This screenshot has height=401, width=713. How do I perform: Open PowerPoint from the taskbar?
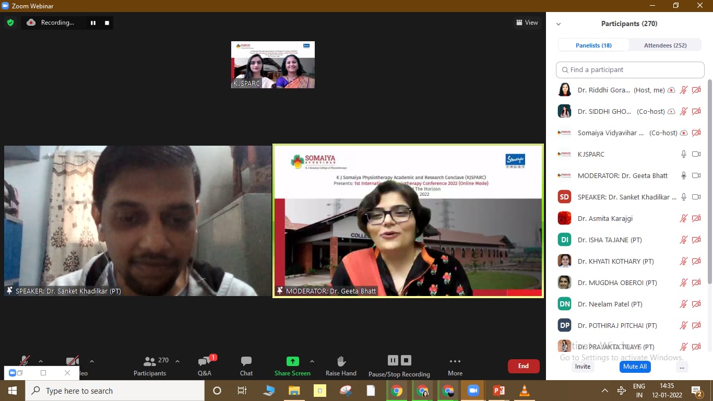pyautogui.click(x=499, y=391)
